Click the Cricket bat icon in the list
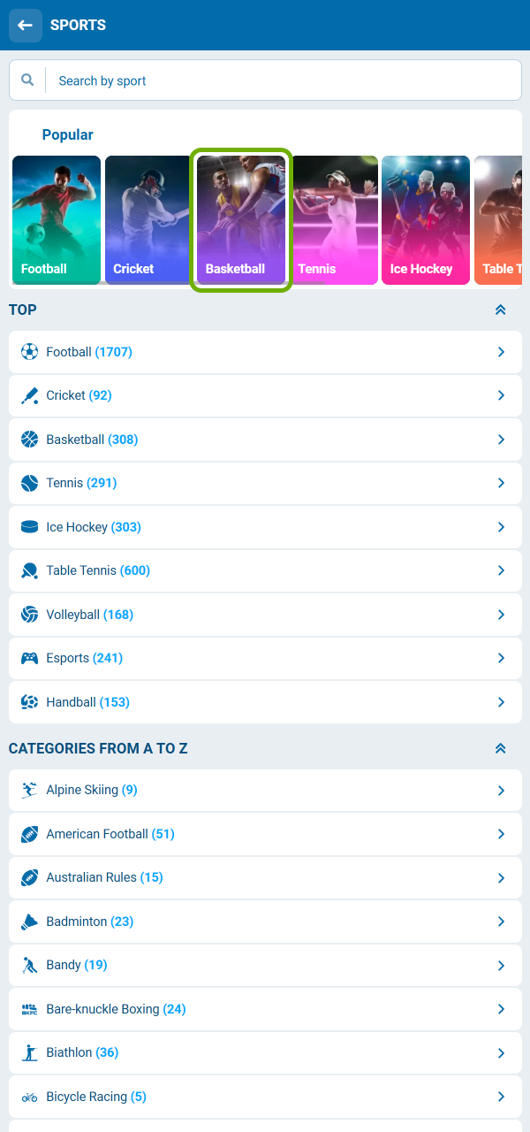Viewport: 530px width, 1132px height. pyautogui.click(x=29, y=395)
